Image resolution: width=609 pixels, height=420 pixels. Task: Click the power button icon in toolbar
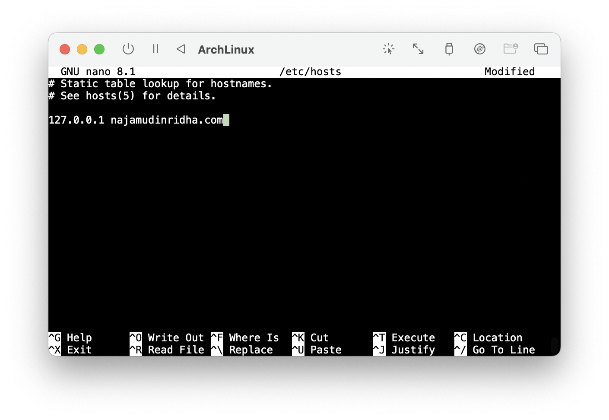[x=128, y=49]
